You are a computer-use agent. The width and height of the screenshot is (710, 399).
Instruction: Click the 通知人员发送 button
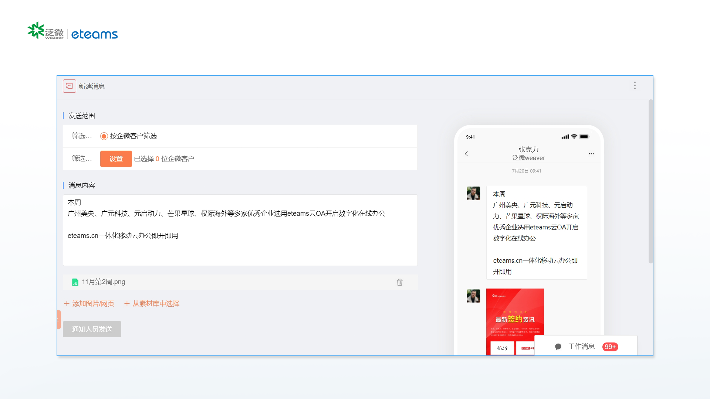(92, 329)
